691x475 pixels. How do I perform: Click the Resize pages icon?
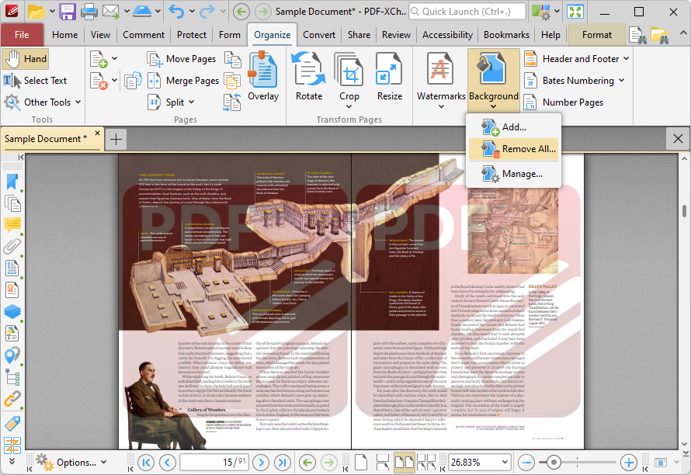[390, 77]
